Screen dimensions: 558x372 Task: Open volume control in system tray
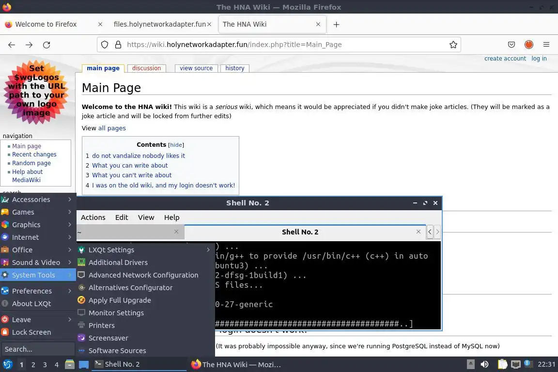point(484,365)
